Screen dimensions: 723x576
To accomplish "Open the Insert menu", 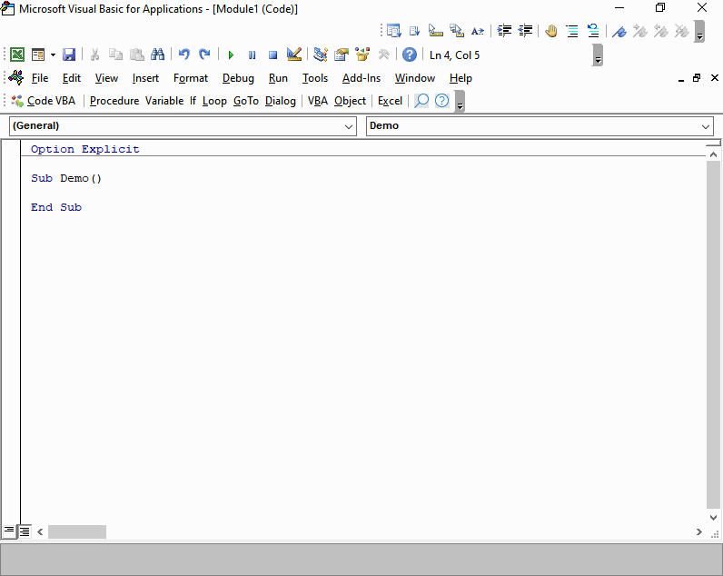I will click(x=145, y=78).
